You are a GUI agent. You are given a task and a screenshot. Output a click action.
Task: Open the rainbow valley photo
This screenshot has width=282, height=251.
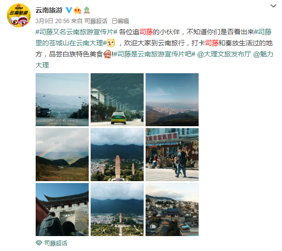pos(62,155)
